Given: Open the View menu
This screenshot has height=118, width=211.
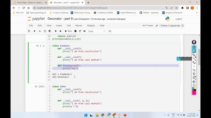Looking at the screenshot, I should point(49,26).
